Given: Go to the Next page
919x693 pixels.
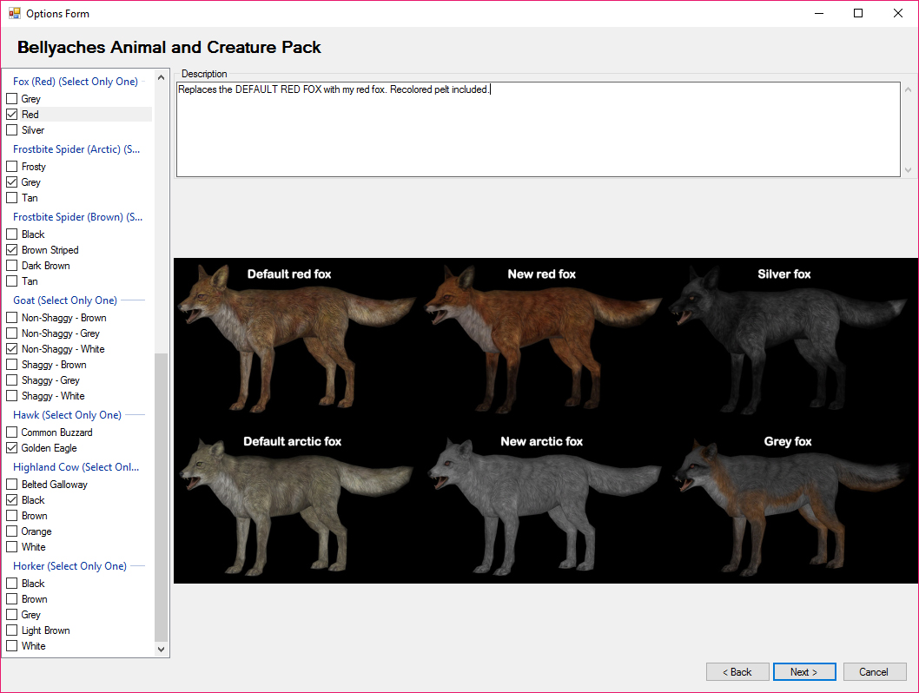Looking at the screenshot, I should click(x=804, y=672).
